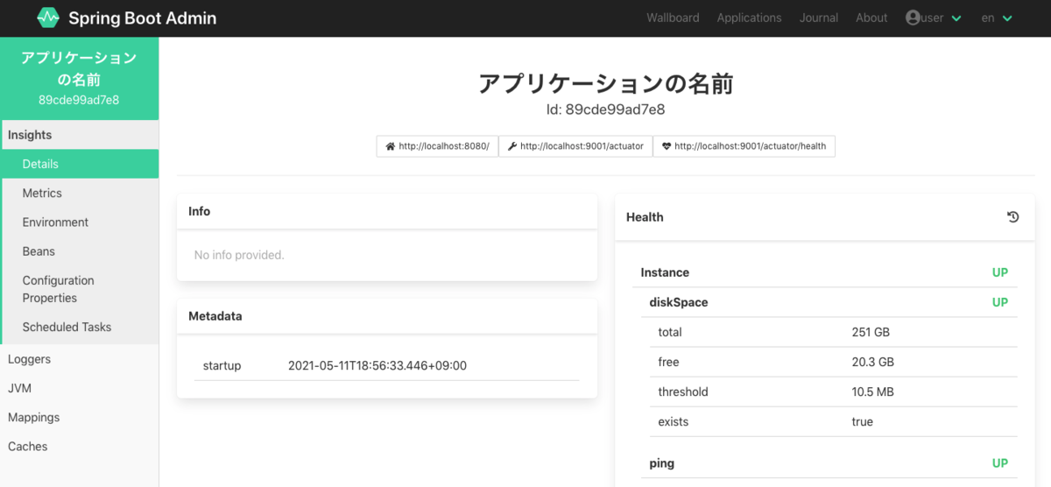Open Loggers in the sidebar

pos(80,359)
